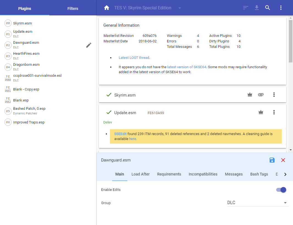The height and width of the screenshot is (225, 293).
Task: Open the Latest LOOT thread link
Action: 134,58
